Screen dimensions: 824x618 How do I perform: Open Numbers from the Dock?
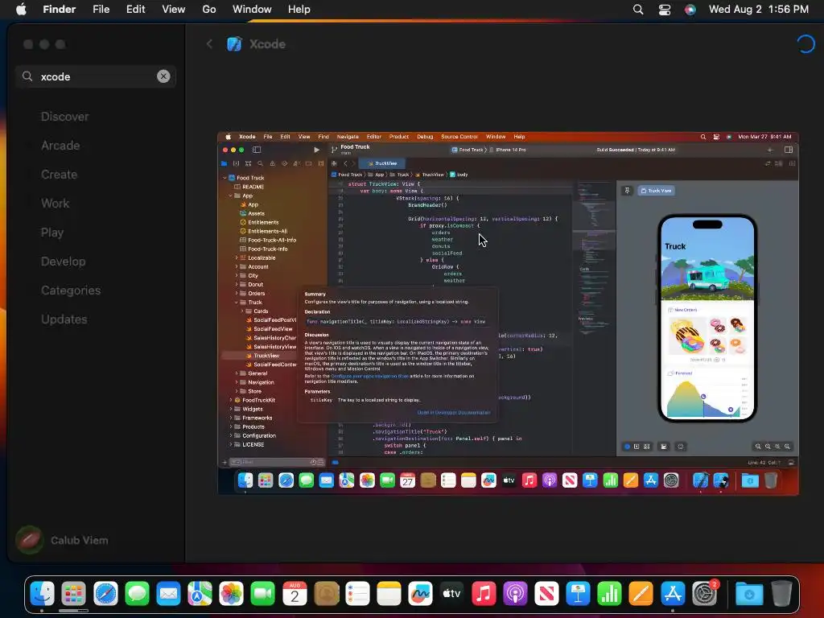pos(610,594)
